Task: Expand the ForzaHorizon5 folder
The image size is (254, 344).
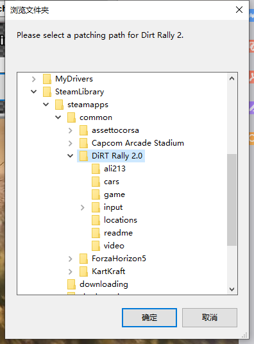Action: (x=70, y=259)
